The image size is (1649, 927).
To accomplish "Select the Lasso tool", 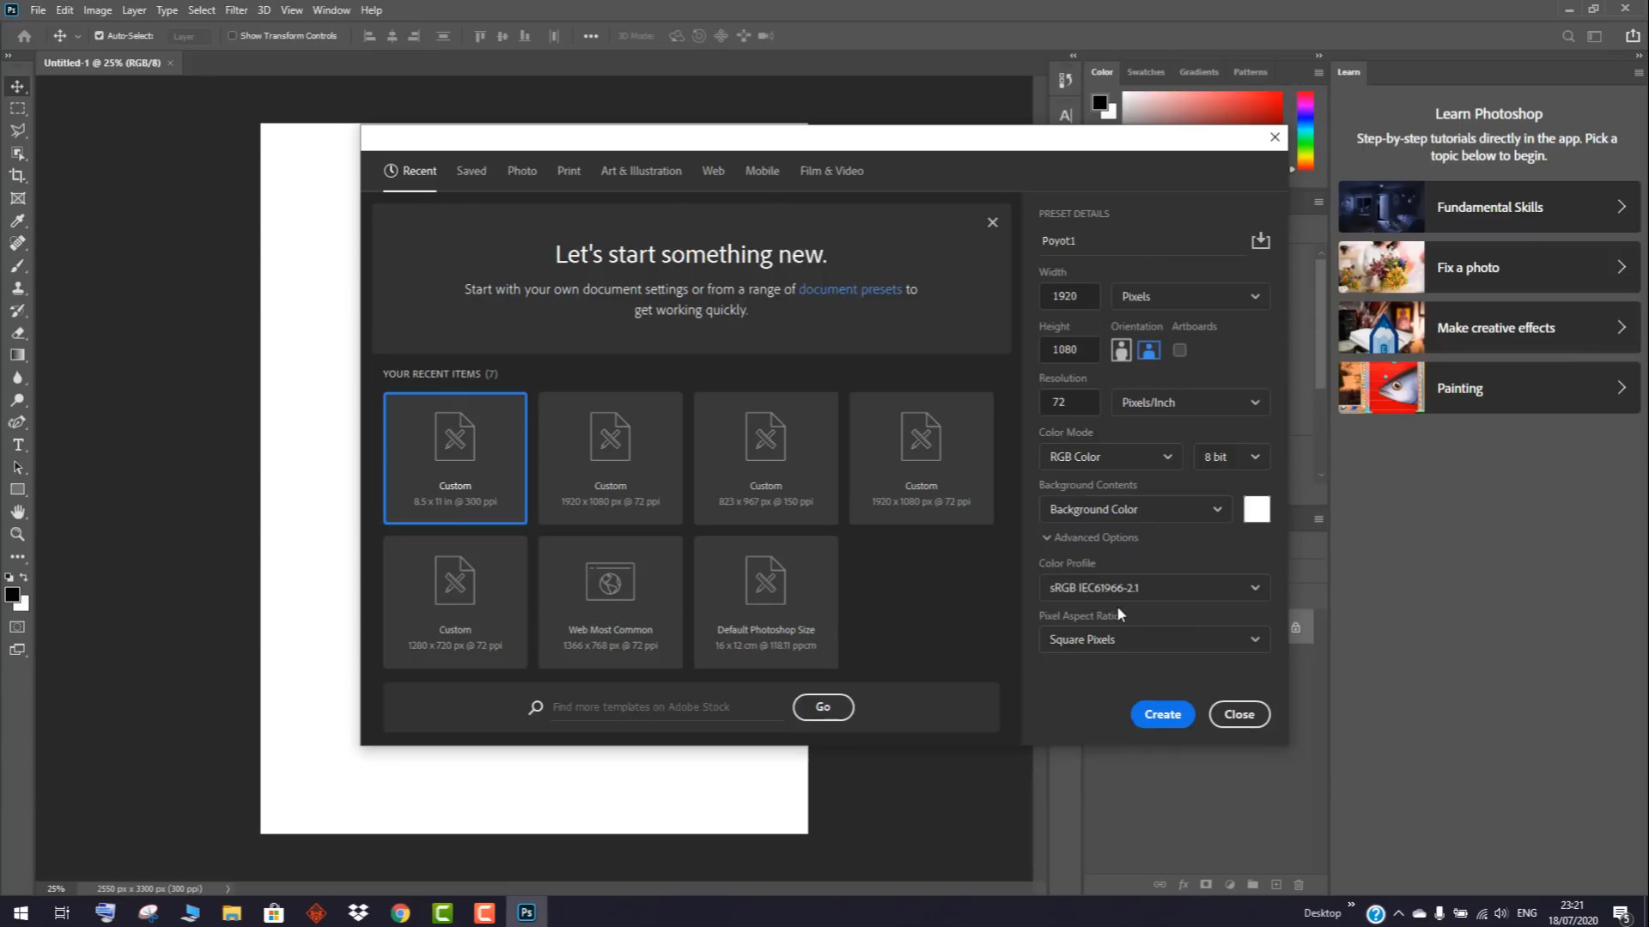I will point(17,131).
